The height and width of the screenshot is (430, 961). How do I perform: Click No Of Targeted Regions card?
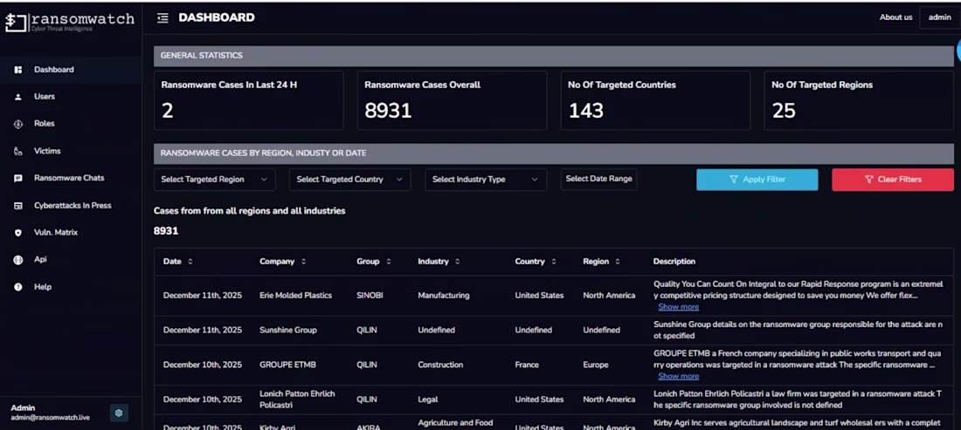[859, 100]
